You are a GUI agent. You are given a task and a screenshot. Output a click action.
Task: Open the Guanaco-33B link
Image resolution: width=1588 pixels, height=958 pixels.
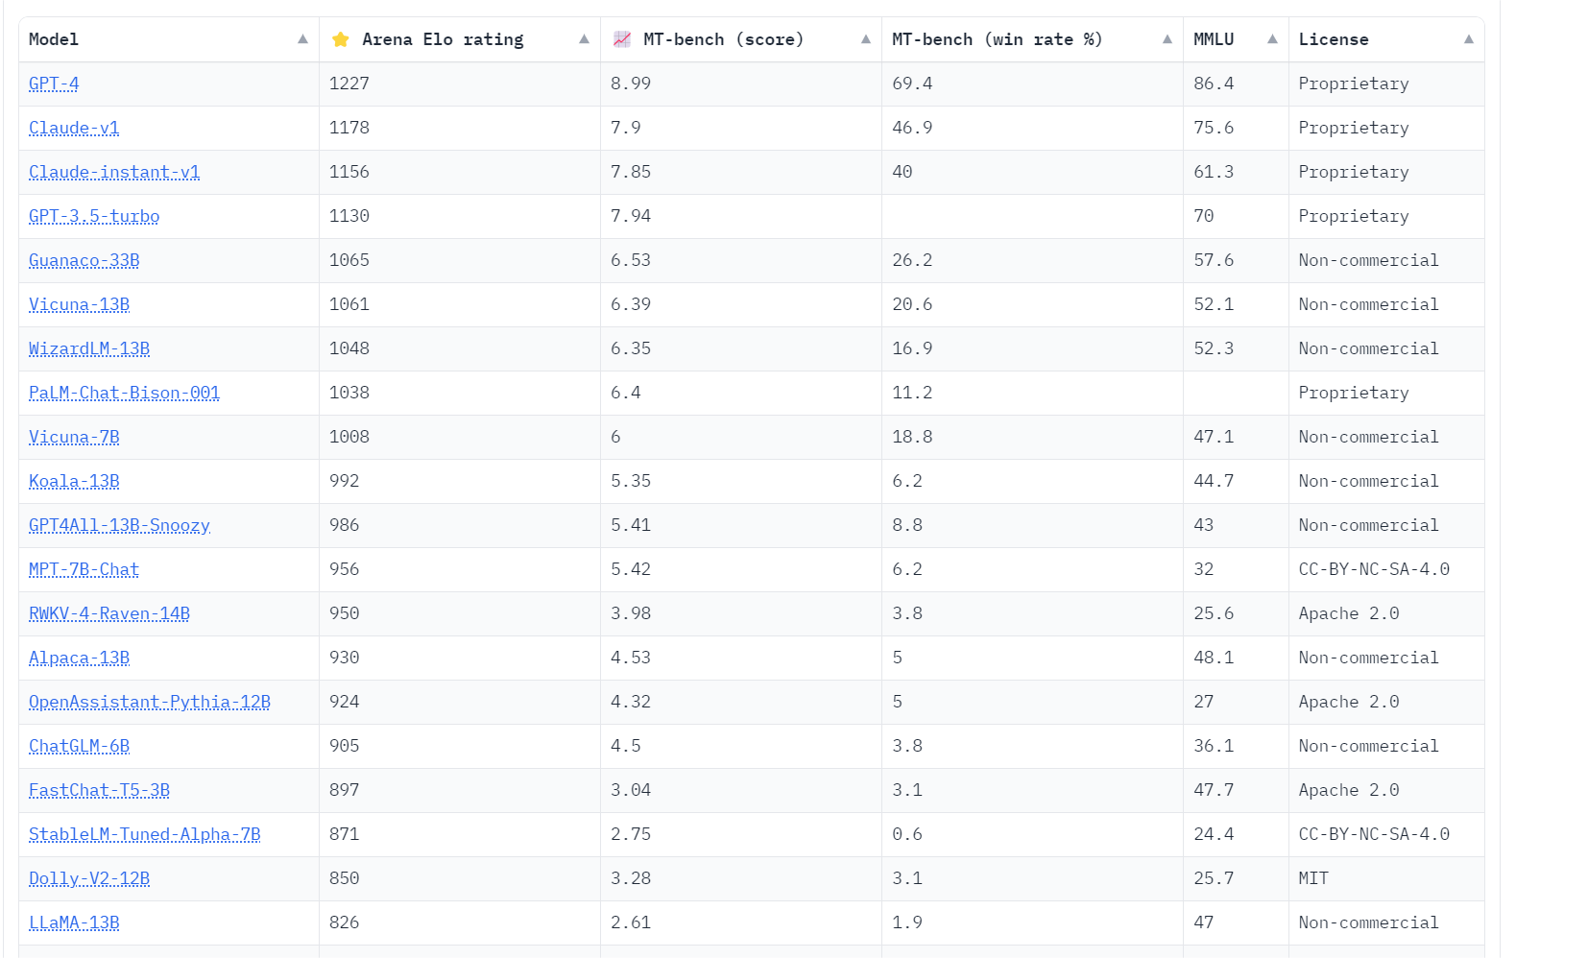pyautogui.click(x=84, y=260)
